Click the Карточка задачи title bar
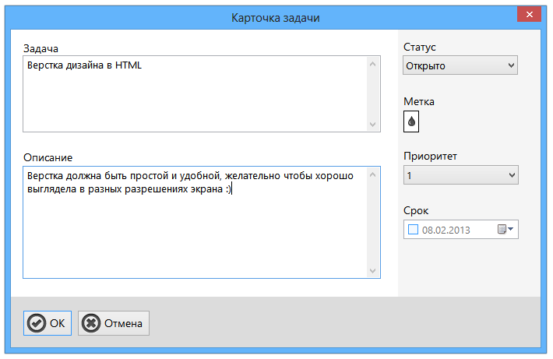 276,18
